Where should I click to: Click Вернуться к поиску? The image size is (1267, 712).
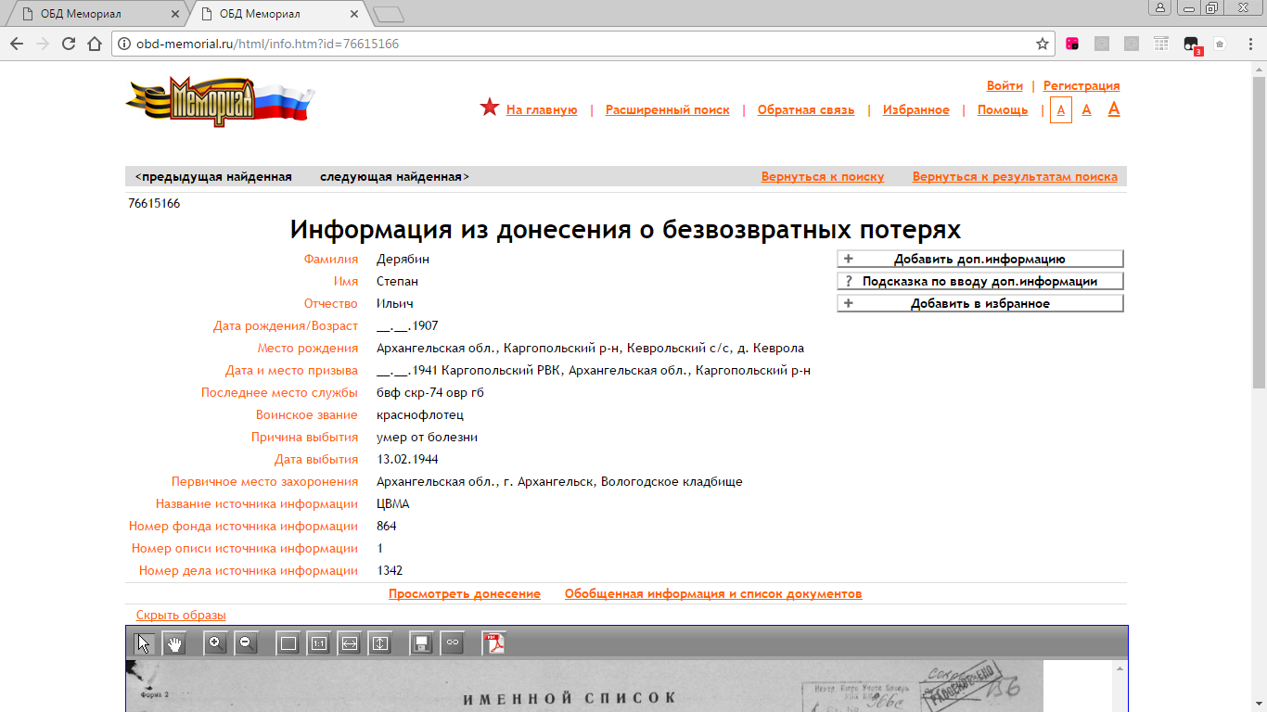point(823,176)
